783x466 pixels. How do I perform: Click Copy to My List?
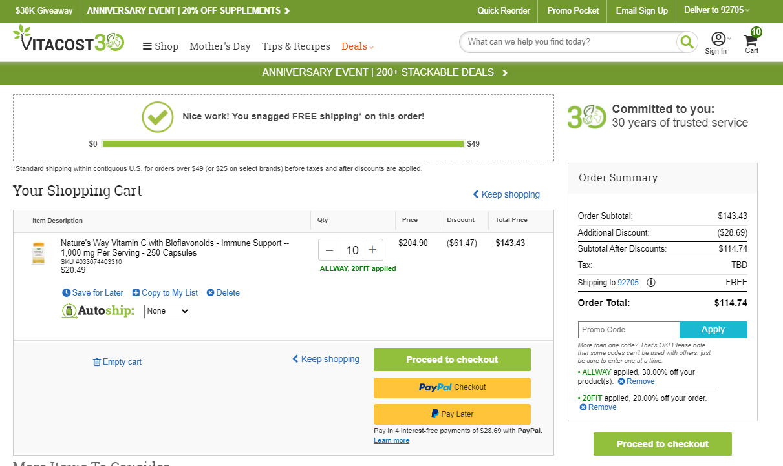click(x=165, y=293)
